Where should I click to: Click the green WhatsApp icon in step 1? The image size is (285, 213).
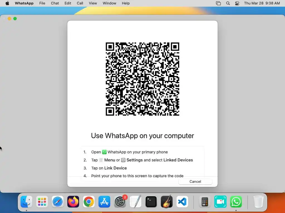104,152
